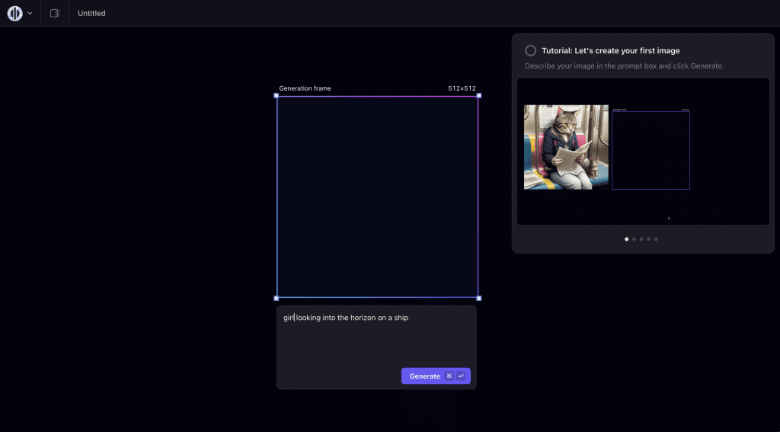Go to the second tutorial pagination dot
The width and height of the screenshot is (780, 432).
(x=634, y=239)
